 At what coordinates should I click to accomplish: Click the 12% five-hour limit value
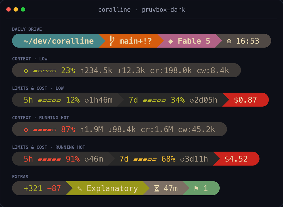click(73, 100)
